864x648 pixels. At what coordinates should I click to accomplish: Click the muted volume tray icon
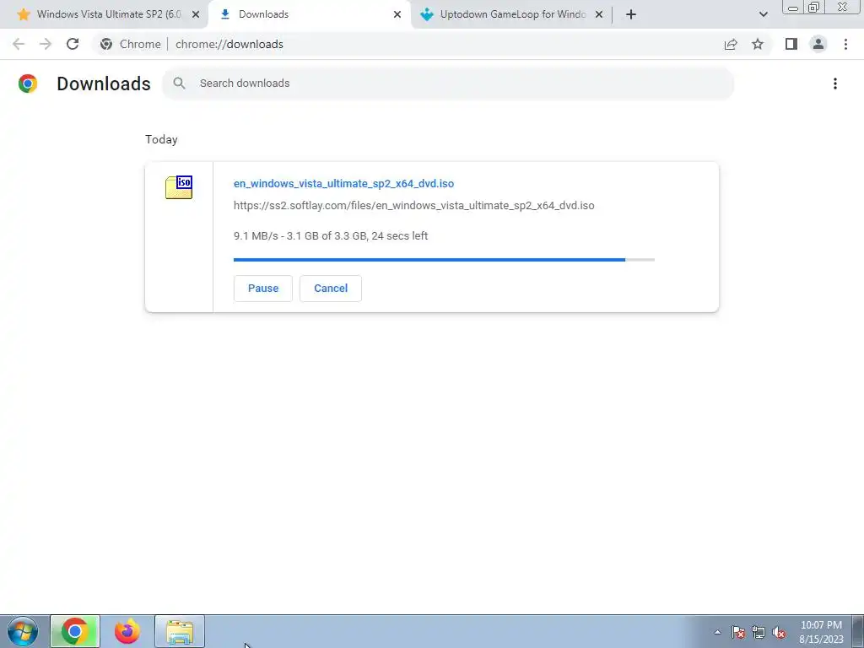pos(779,633)
